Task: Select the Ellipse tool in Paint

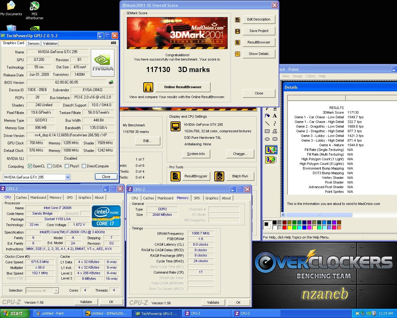Action: click(x=267, y=139)
